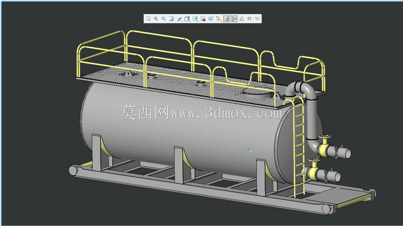403x226 pixels.
Task: Click the Zoom Out magnifier icon
Action: tap(164, 19)
